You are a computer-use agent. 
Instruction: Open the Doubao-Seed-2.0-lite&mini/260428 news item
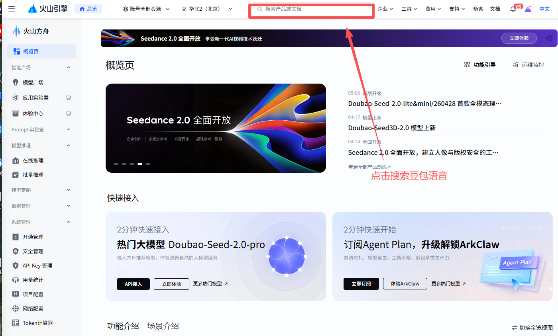425,104
